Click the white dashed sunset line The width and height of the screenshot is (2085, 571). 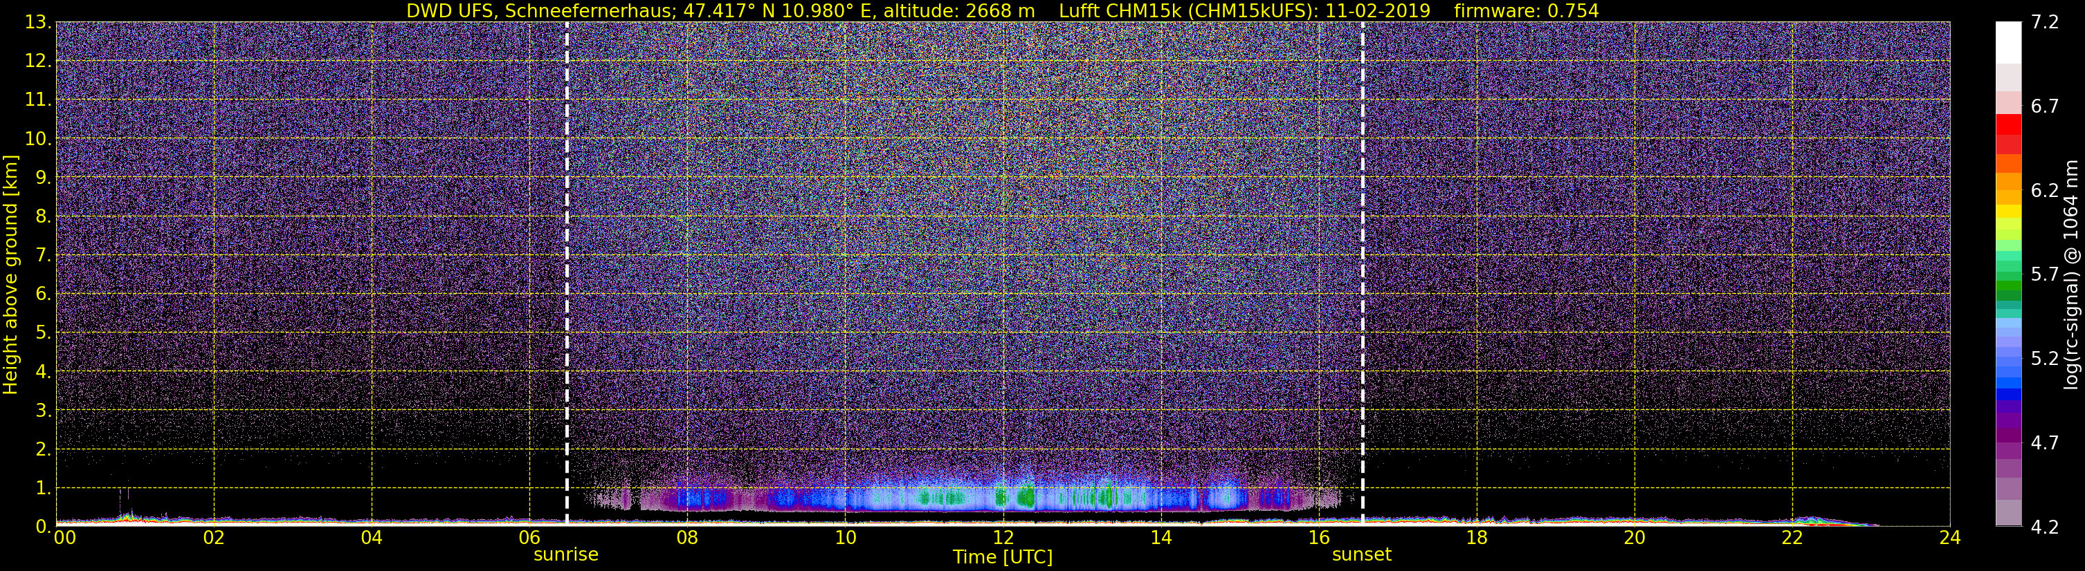[x=1363, y=274]
